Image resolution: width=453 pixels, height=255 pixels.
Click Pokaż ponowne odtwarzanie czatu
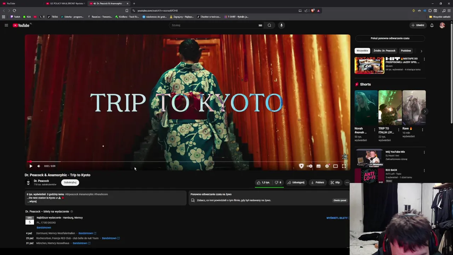tap(390, 38)
